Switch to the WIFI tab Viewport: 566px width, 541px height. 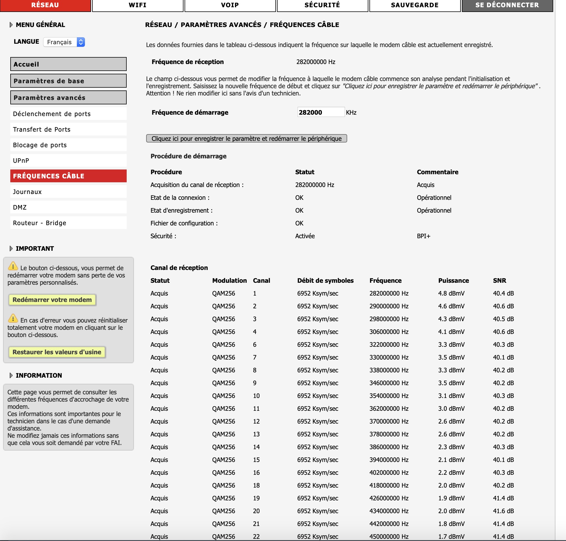[138, 5]
